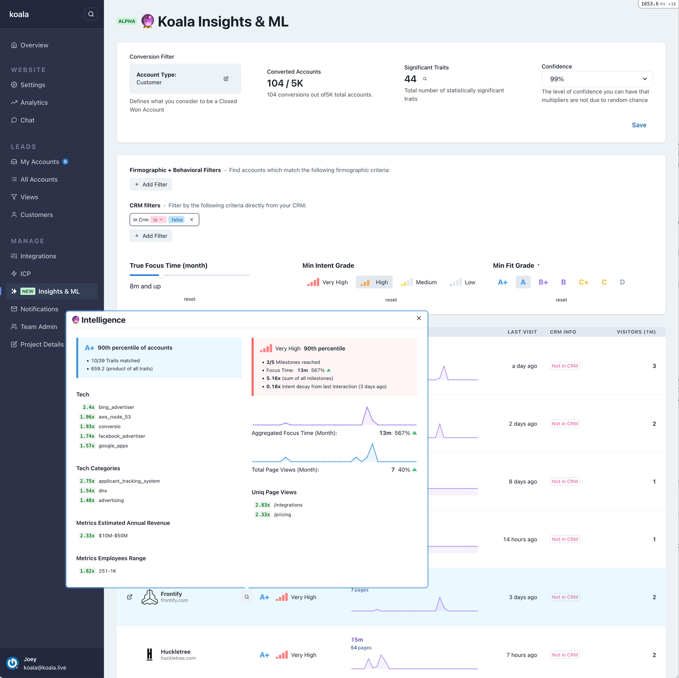679x678 pixels.
Task: Open the Confidence 99% dropdown
Action: [597, 79]
